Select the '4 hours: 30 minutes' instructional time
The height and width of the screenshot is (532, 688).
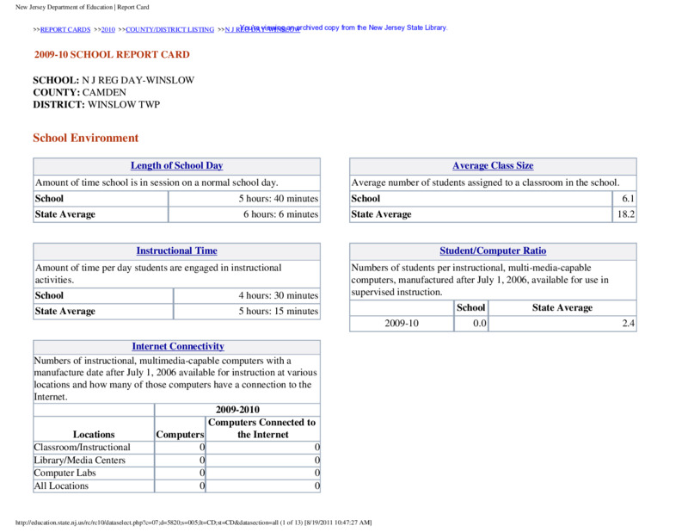pyautogui.click(x=278, y=295)
